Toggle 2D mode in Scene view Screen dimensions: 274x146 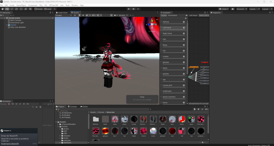(x=75, y=15)
